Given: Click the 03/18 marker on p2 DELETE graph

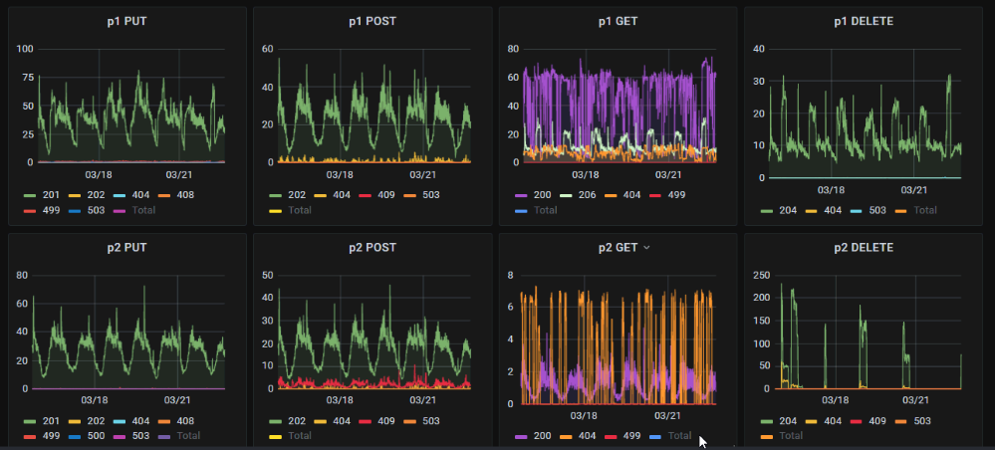Looking at the screenshot, I should [835, 400].
